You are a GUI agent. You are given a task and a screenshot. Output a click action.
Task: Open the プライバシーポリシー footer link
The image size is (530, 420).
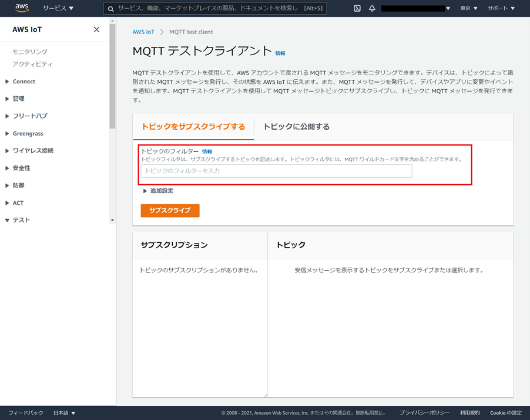pyautogui.click(x=425, y=413)
